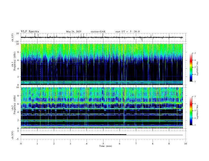The image size is (209, 161).
Task: Click the "station=GAK" label
Action: pos(98,32)
